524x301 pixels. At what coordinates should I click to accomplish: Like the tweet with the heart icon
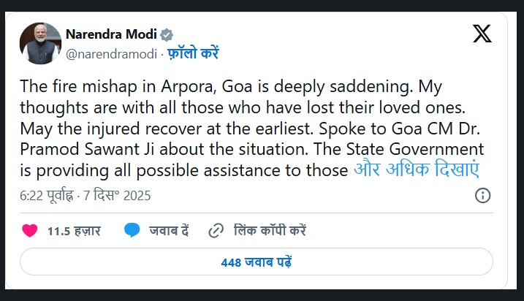[x=29, y=231]
